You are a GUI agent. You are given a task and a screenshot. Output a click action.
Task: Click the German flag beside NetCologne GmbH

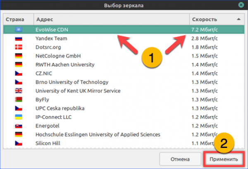click(19, 56)
